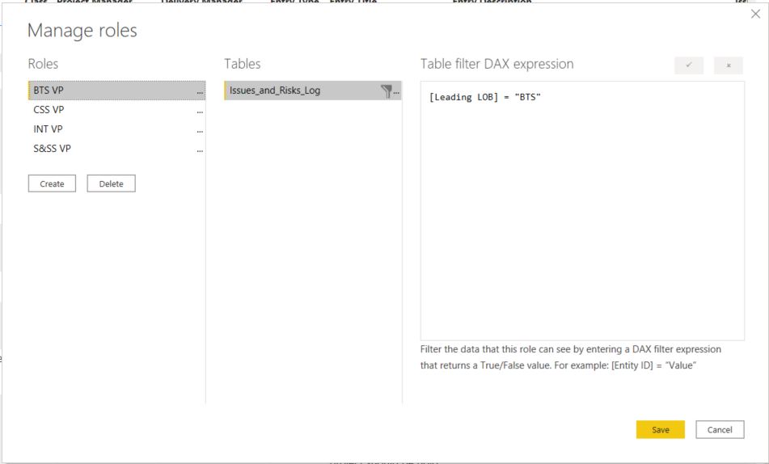Click inside the DAX expression editor
Image resolution: width=769 pixels, height=464 pixels.
pos(582,211)
